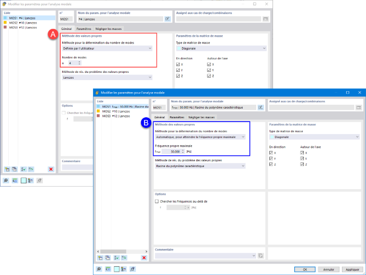Click the OK button
The image size is (366, 275).
(305, 269)
